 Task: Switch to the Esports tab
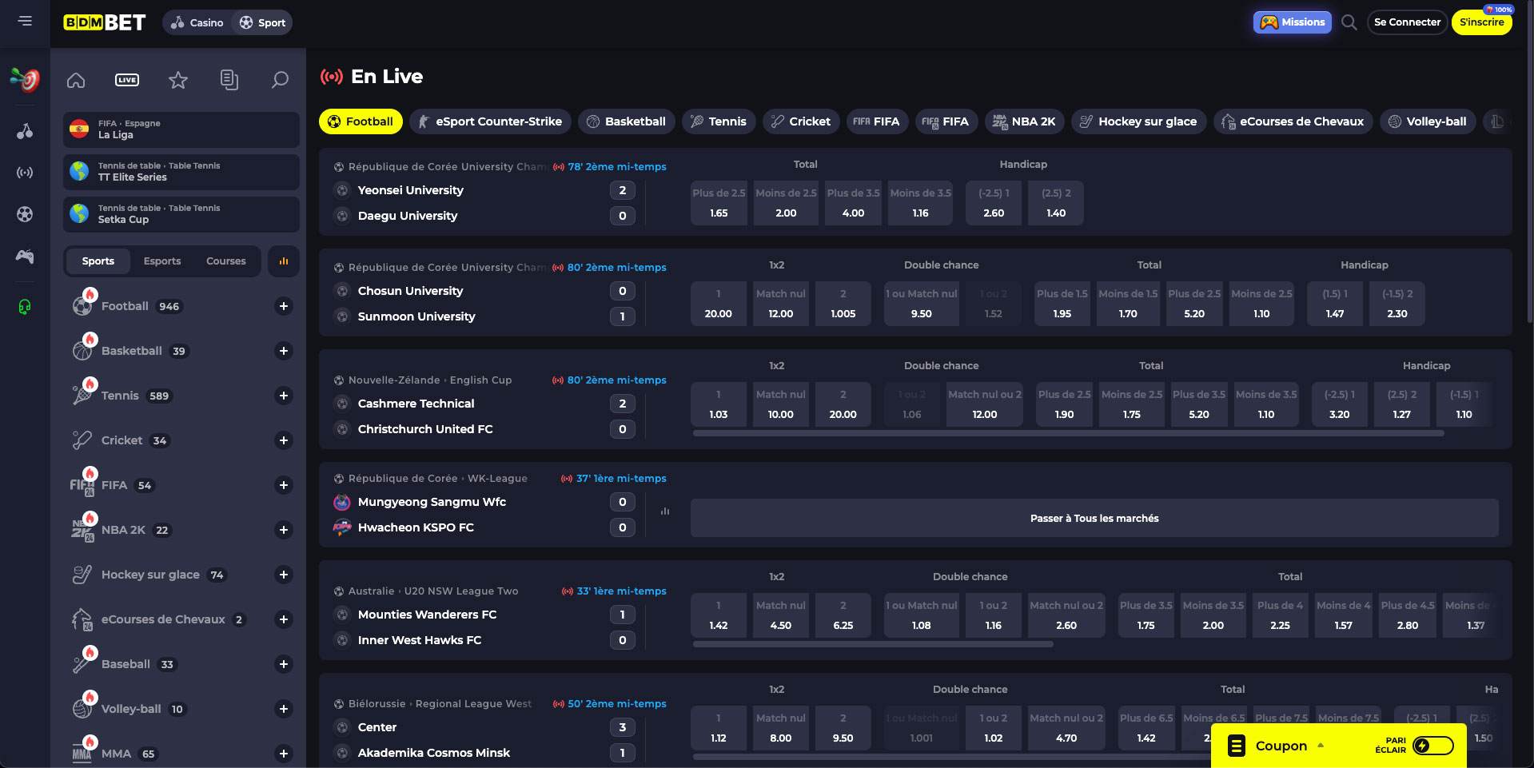point(161,261)
